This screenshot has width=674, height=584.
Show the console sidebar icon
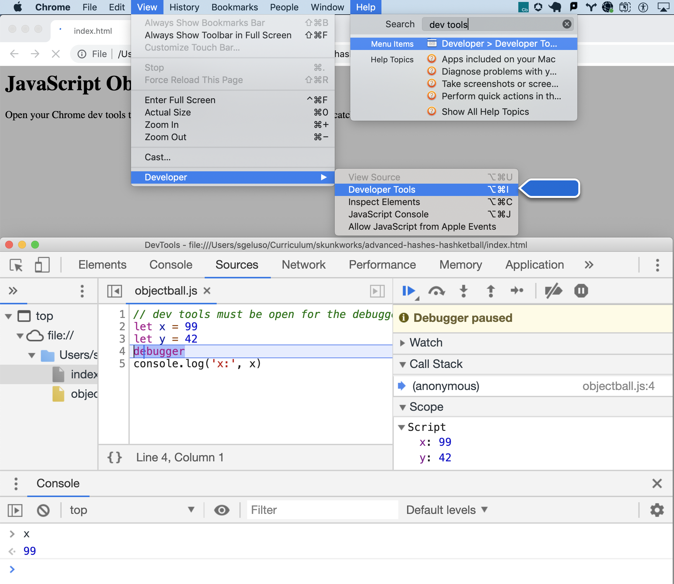pyautogui.click(x=15, y=510)
